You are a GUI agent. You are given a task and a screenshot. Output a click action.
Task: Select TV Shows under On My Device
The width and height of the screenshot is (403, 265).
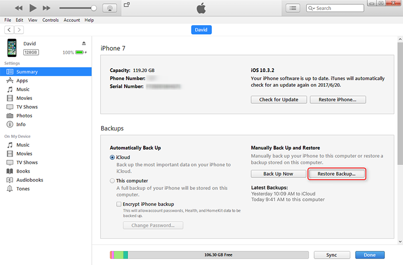pyautogui.click(x=46, y=163)
